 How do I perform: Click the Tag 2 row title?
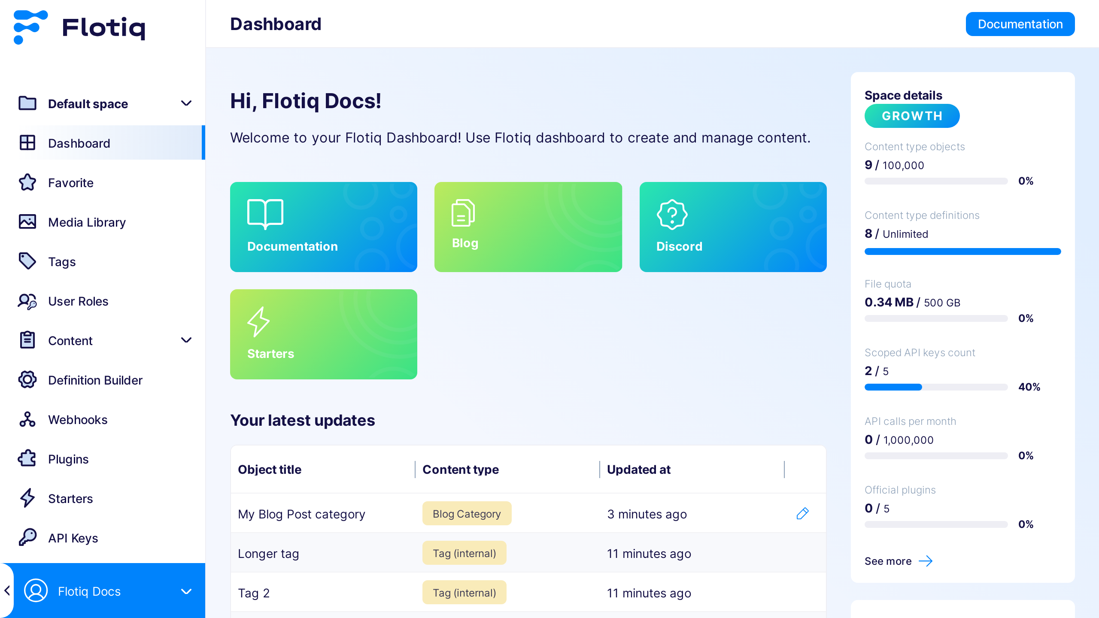pos(254,593)
